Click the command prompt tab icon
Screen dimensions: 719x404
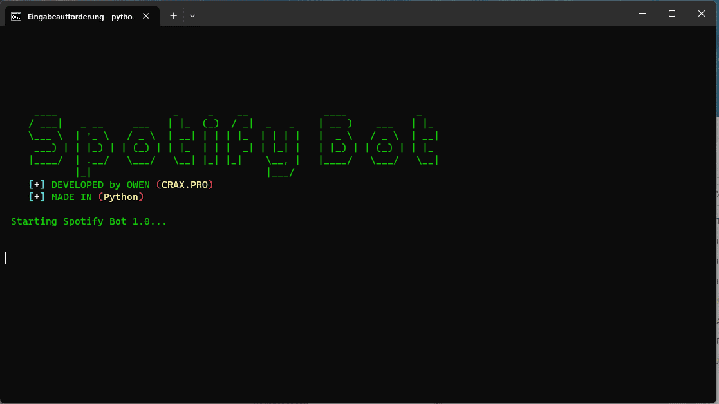(x=16, y=17)
